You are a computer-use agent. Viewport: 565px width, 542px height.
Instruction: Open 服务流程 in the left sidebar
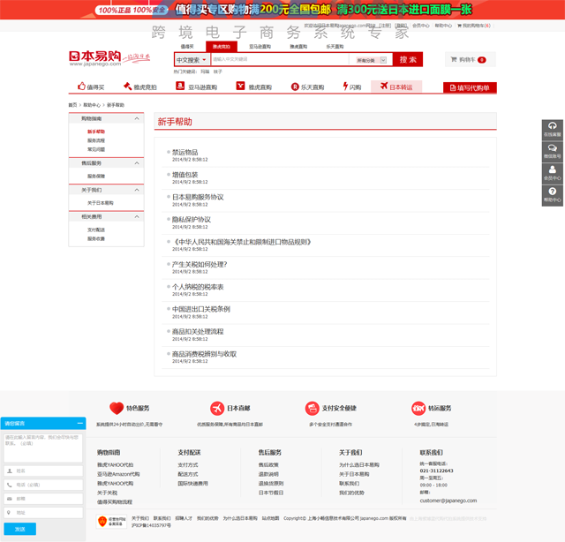tap(96, 140)
